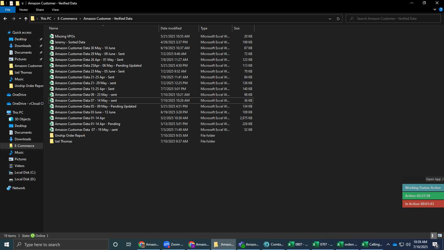Switch to the Home ribbon tab

tap(24, 10)
